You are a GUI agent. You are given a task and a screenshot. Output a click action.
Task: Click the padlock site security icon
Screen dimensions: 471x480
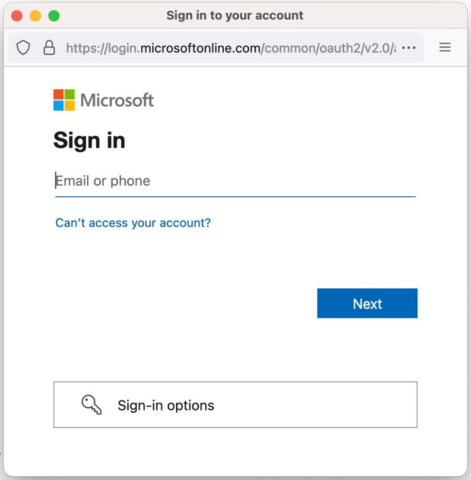click(49, 47)
